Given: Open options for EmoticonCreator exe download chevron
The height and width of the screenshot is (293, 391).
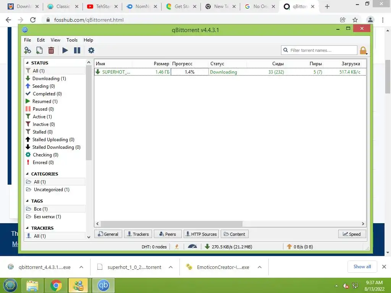Looking at the screenshot, I should tap(260, 267).
